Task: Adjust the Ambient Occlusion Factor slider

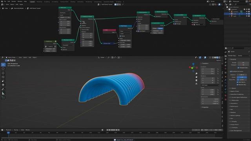Action: pos(242,77)
